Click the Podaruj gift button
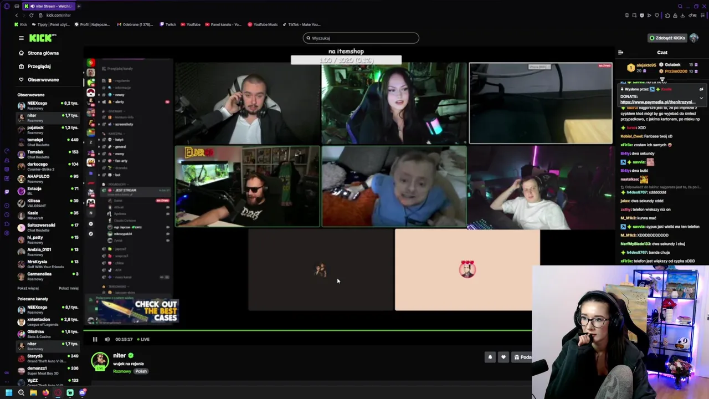 522,357
